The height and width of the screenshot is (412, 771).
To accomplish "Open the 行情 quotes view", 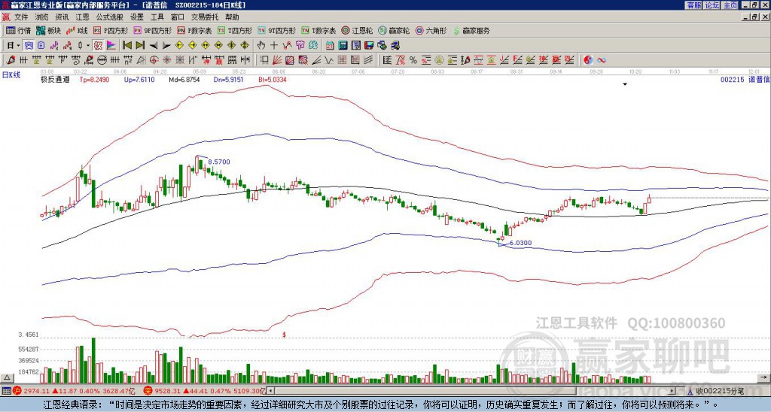I will pos(18,30).
